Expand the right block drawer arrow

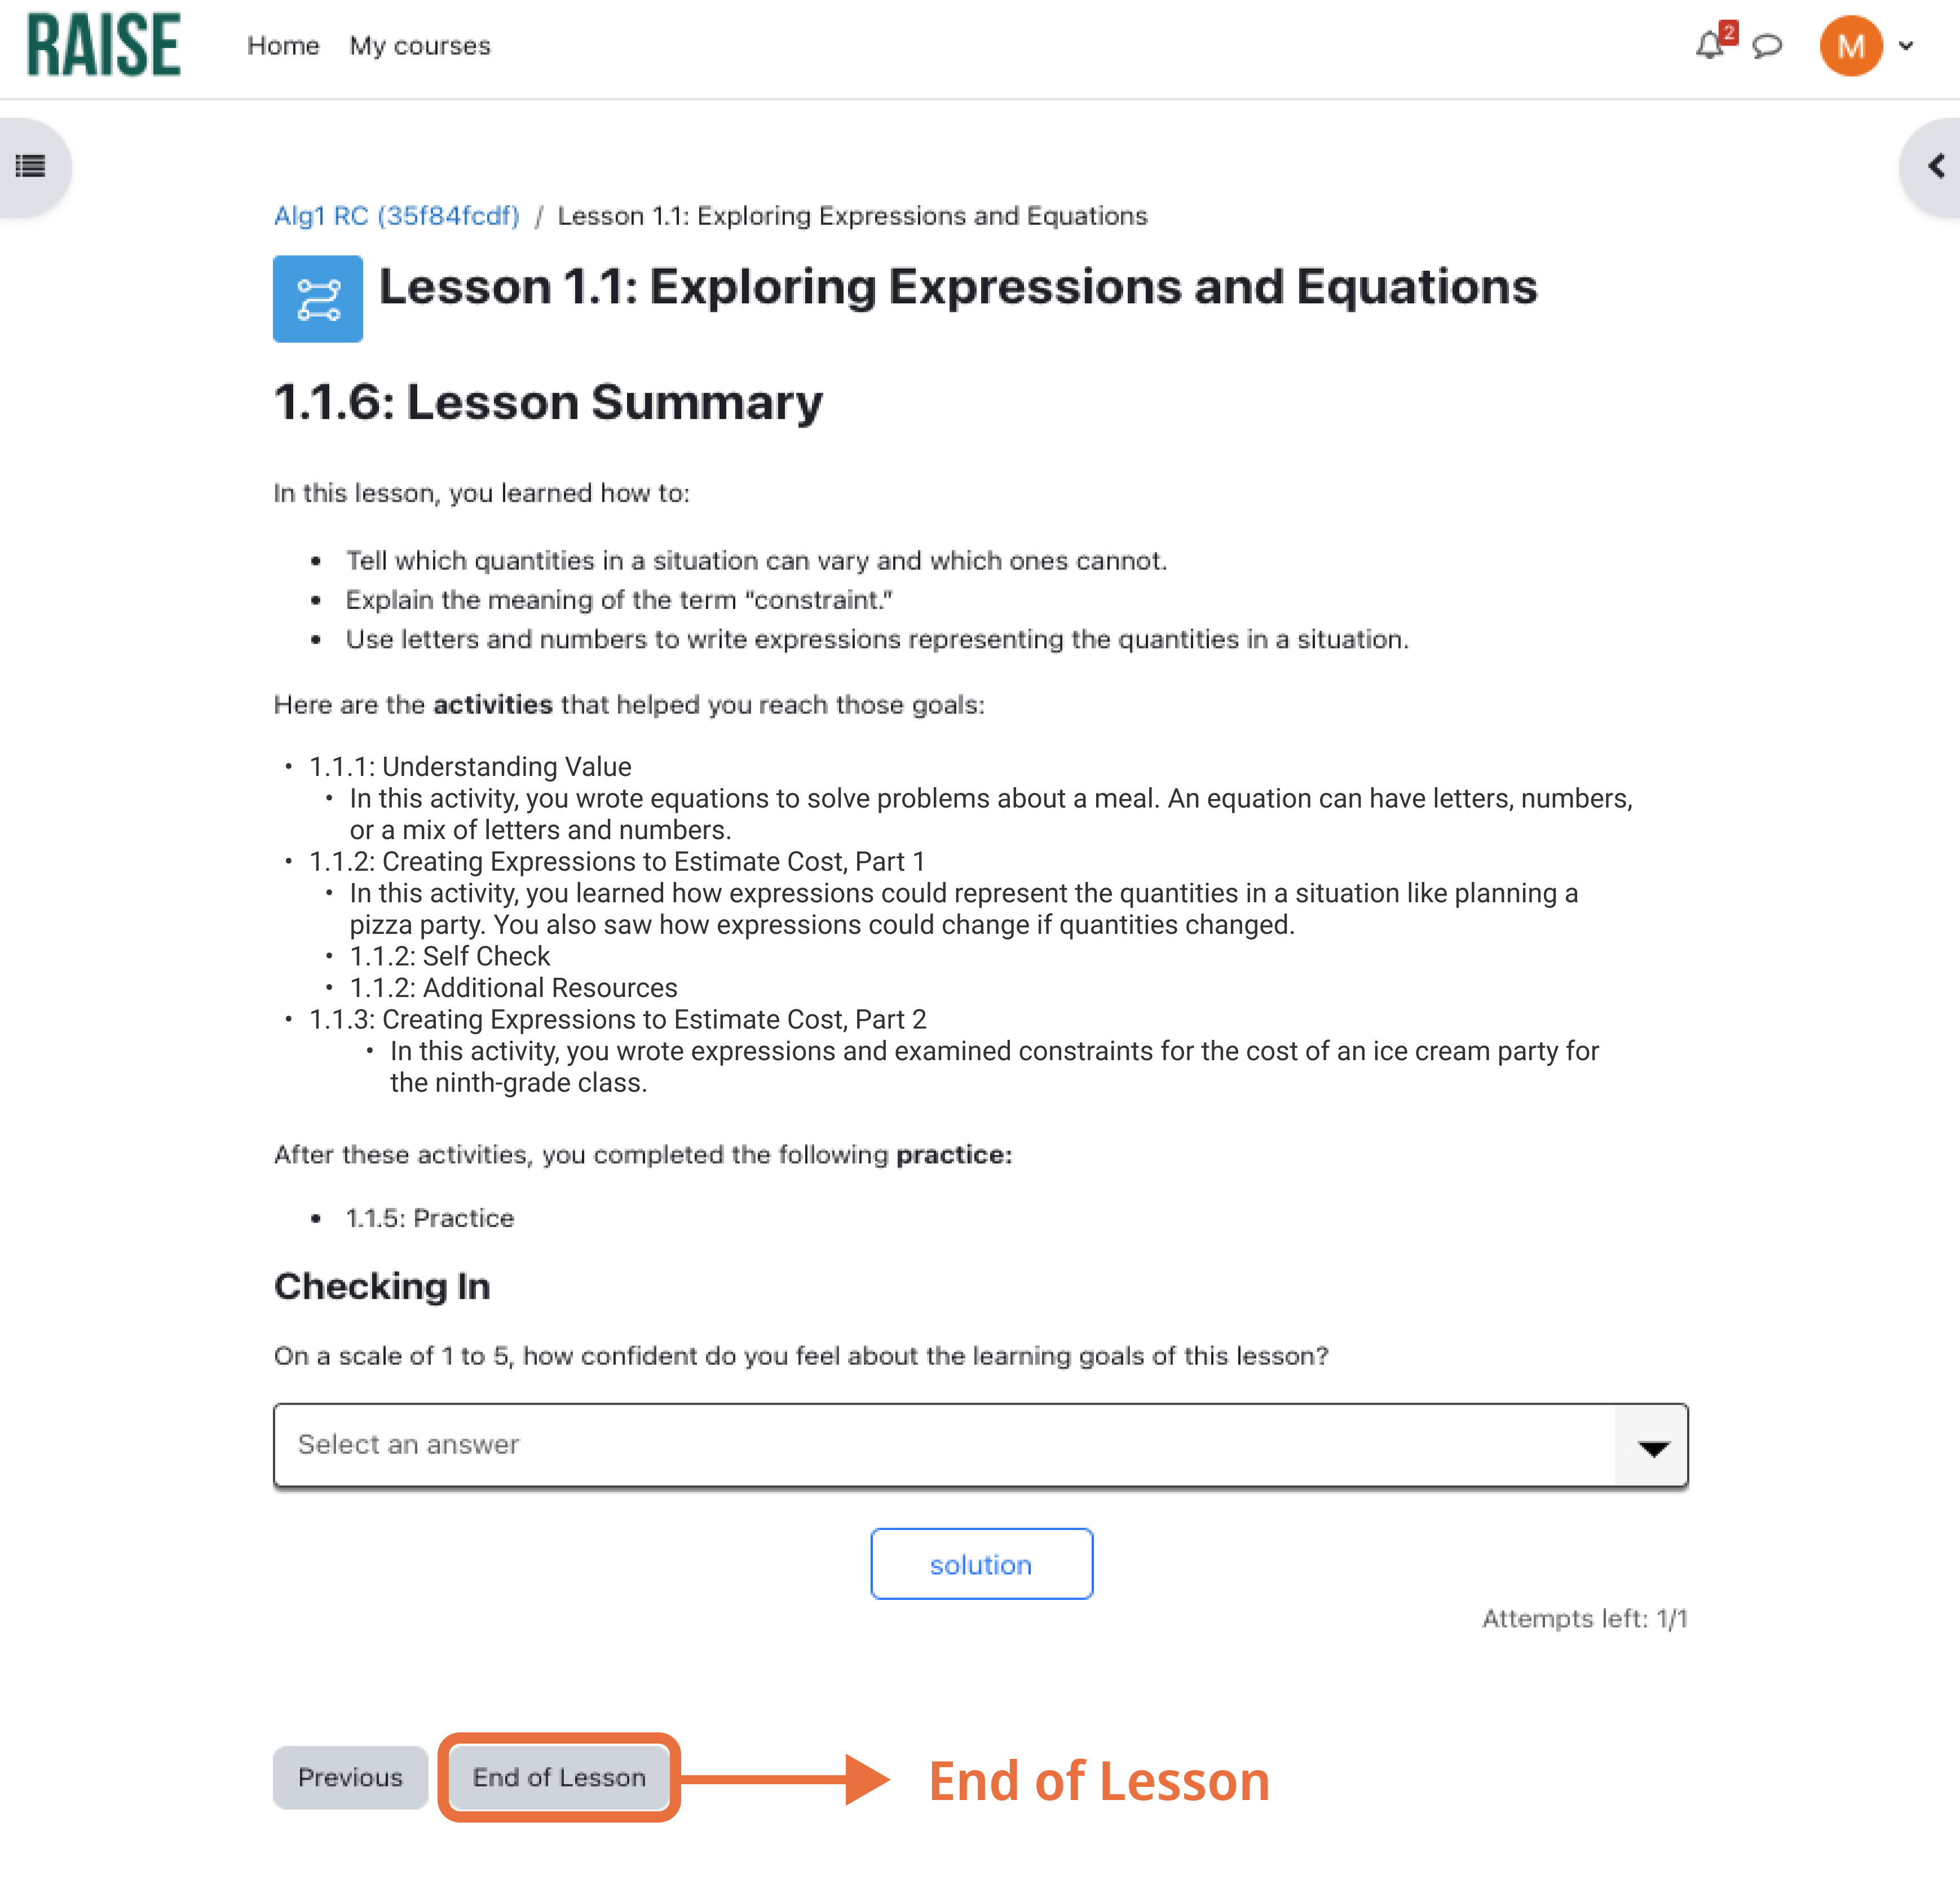1936,166
